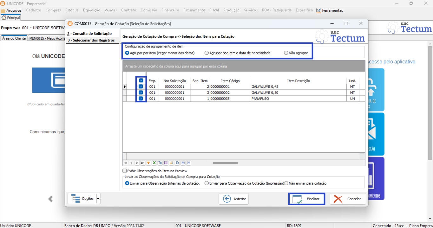Click the orange filter icon in grid toolbar
Viewport: 433px width, 228px height.
point(148,163)
